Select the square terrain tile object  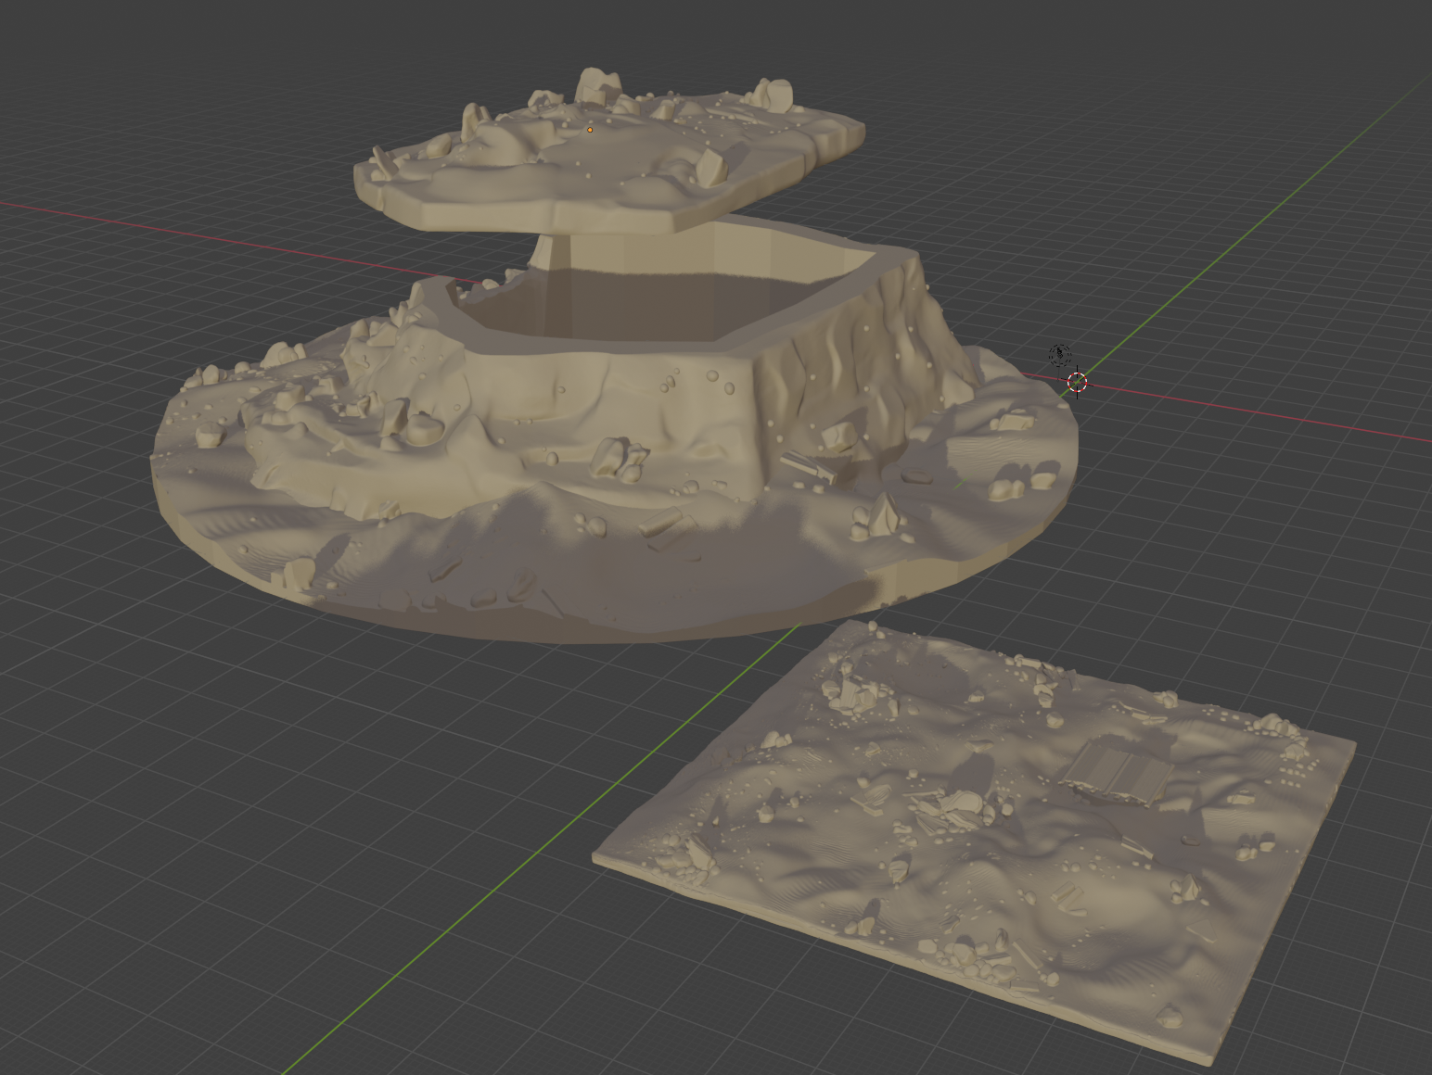(x=974, y=834)
